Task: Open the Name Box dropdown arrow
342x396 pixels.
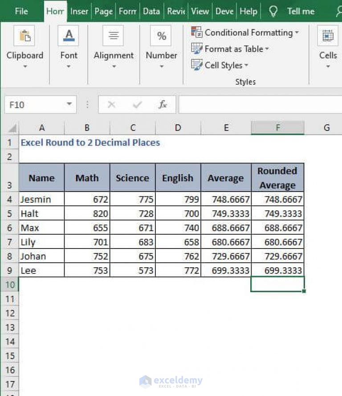Action: 69,104
